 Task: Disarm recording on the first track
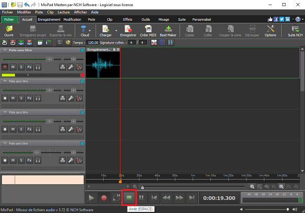pyautogui.click(x=5, y=67)
